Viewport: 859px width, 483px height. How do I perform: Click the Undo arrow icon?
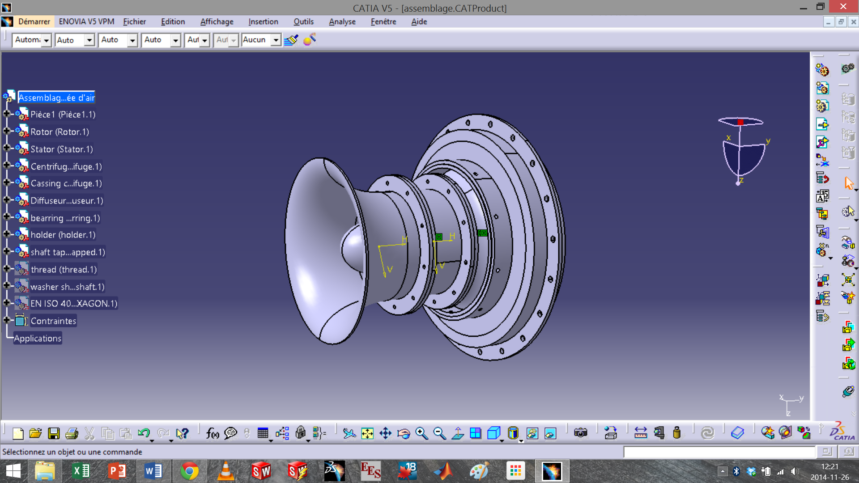pos(144,433)
